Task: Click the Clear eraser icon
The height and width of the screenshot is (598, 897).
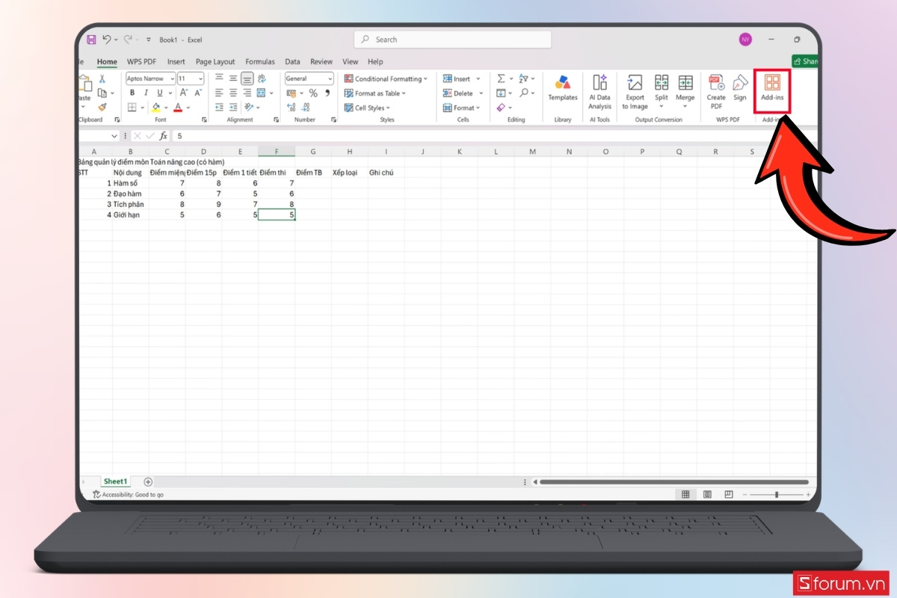Action: tap(501, 108)
